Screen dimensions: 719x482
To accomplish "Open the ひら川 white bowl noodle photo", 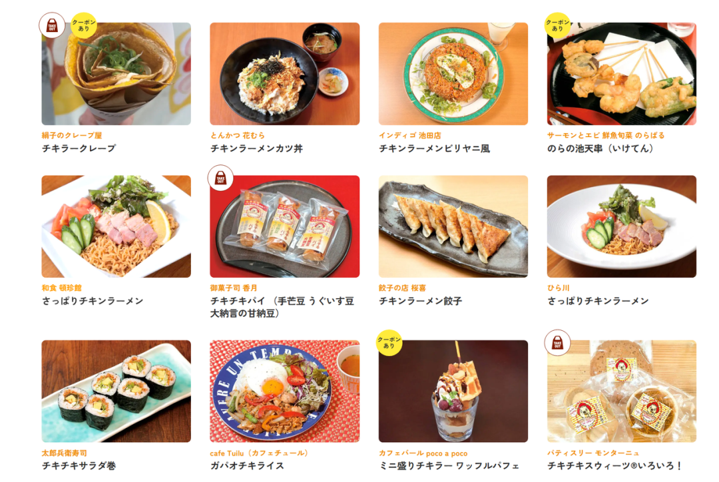I will (621, 226).
